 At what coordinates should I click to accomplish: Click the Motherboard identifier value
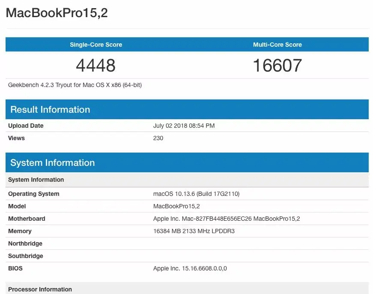click(227, 219)
